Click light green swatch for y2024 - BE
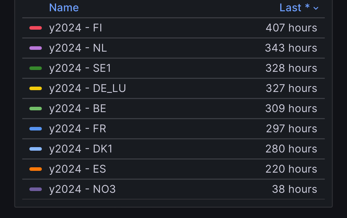The width and height of the screenshot is (347, 218). (x=36, y=109)
